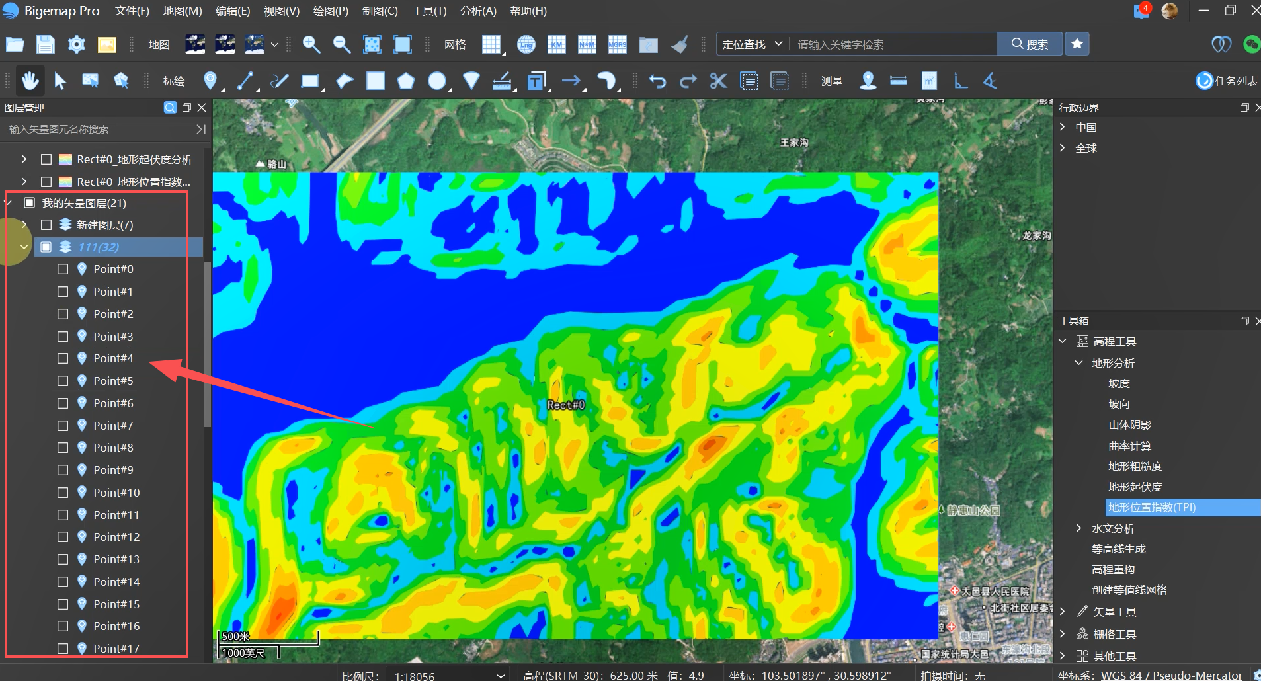
Task: Select the straight arrow drawing tool
Action: pyautogui.click(x=571, y=81)
